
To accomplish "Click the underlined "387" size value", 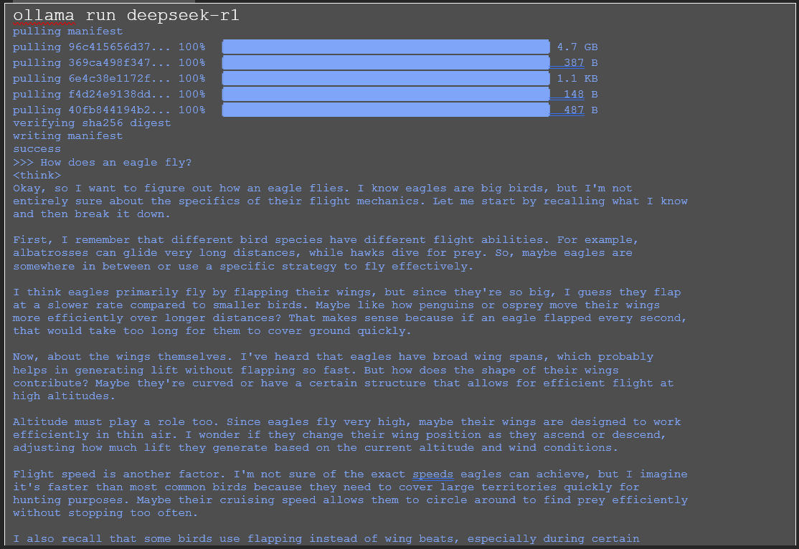I will [x=574, y=62].
